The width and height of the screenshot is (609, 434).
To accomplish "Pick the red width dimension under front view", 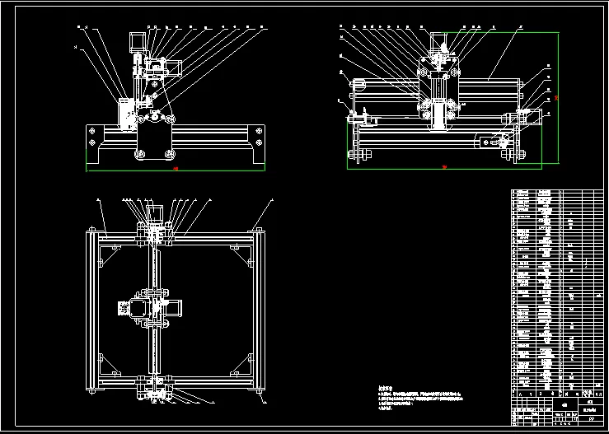I will (445, 167).
